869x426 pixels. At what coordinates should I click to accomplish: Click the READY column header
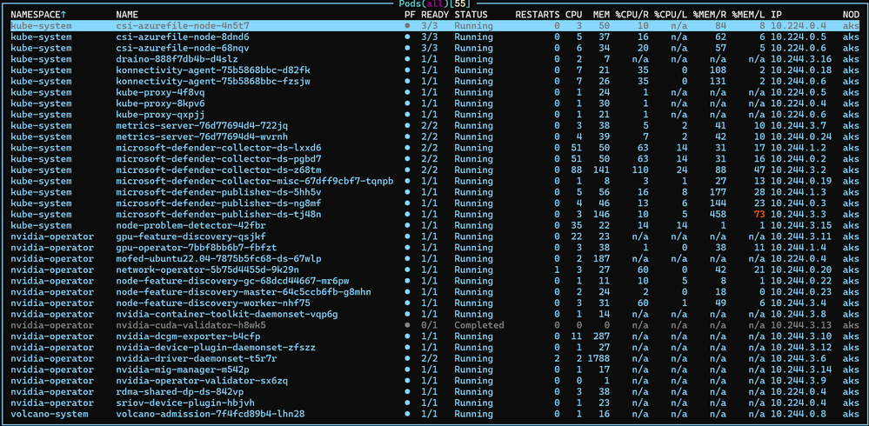[435, 15]
